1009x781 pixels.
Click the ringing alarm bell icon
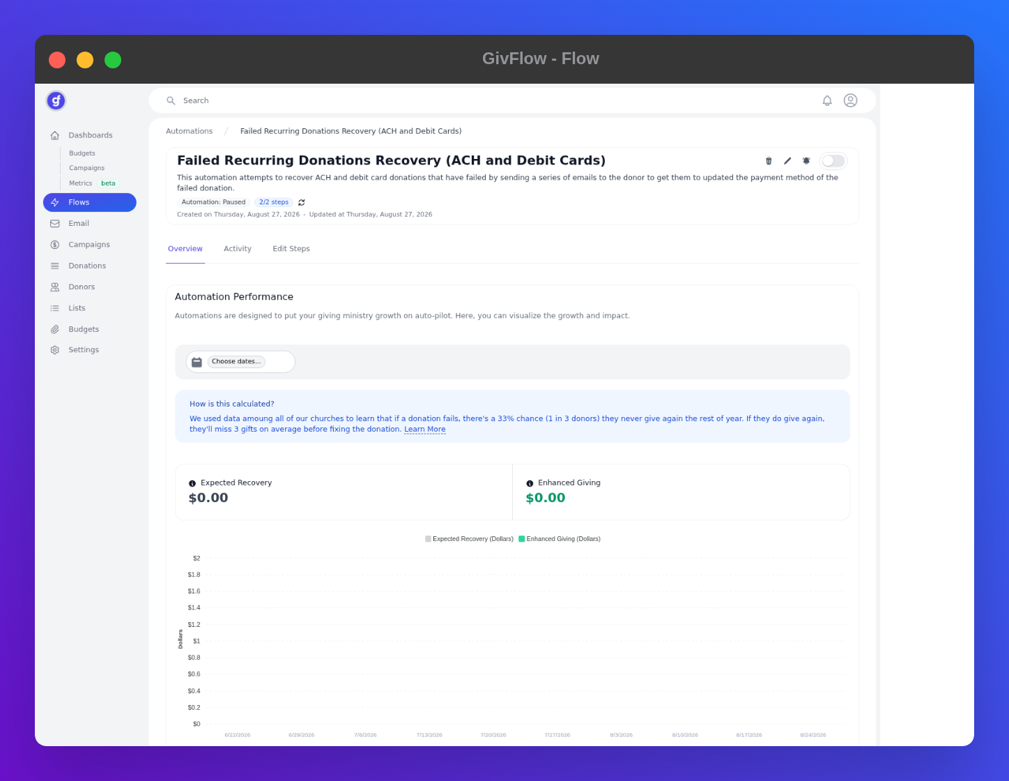pyautogui.click(x=806, y=161)
